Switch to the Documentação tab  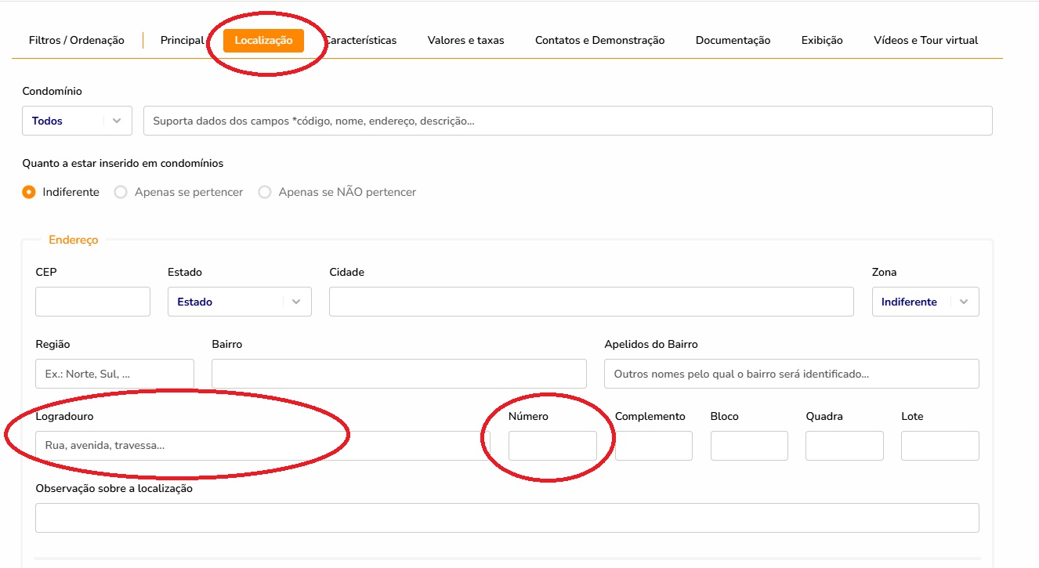[x=733, y=40]
